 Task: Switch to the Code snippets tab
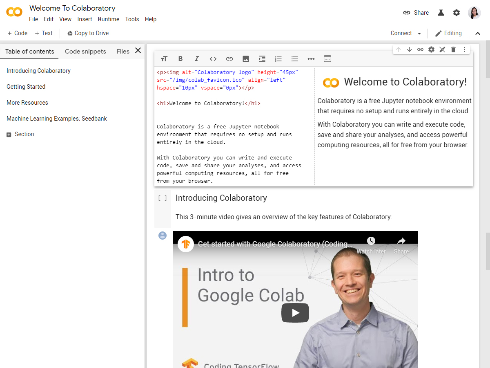pos(85,52)
